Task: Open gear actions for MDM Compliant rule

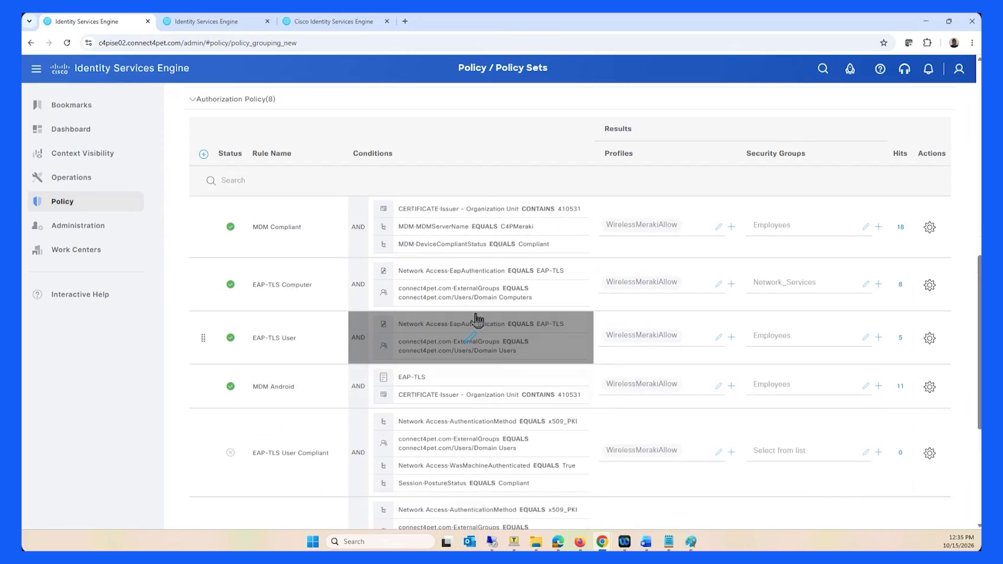Action: 929,227
